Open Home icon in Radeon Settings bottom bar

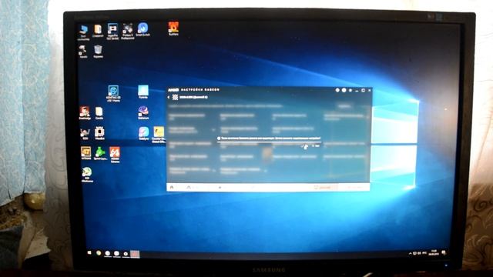[x=172, y=187]
